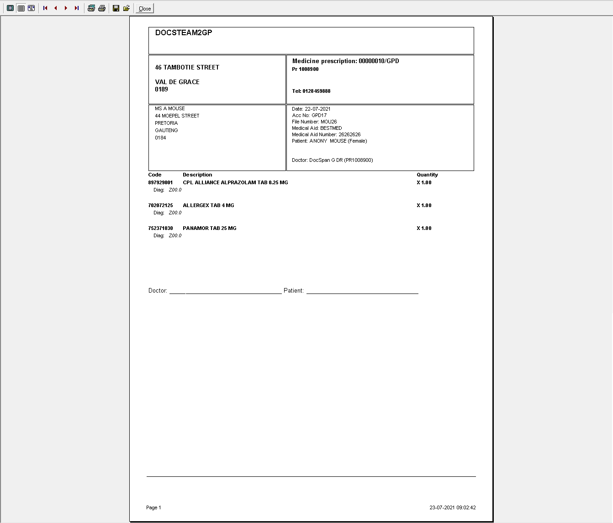Load a saved report with the folder icon
Viewport: 613px width, 523px height.
[x=127, y=8]
